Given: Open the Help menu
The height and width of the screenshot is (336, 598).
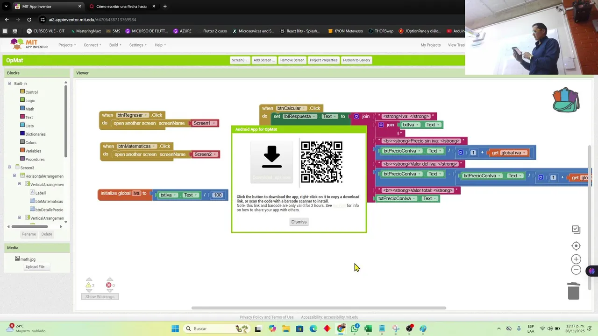Looking at the screenshot, I should [160, 45].
